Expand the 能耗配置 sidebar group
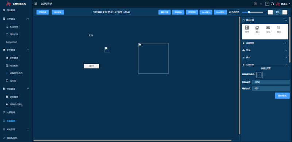 (16, 129)
